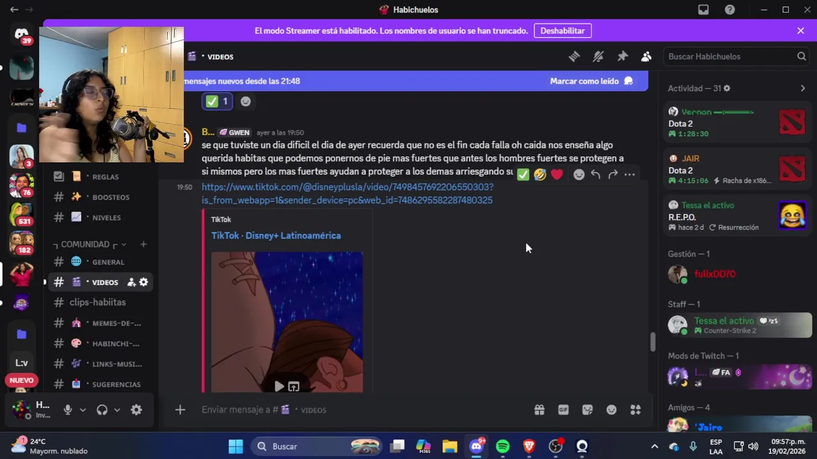Click the plus attach button in message bar

click(180, 410)
